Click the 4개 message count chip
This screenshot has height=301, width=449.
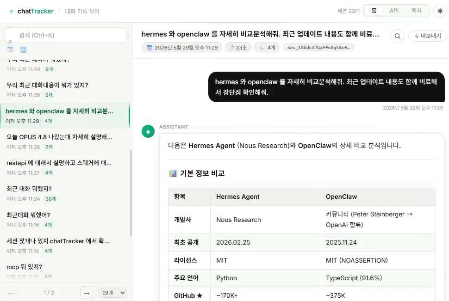pos(267,48)
